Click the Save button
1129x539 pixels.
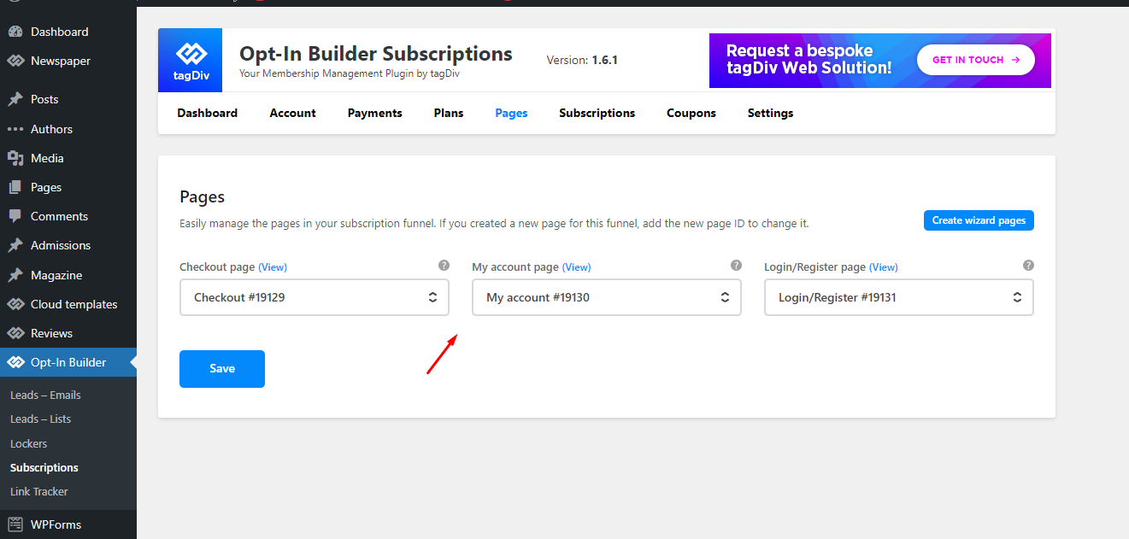pyautogui.click(x=222, y=369)
